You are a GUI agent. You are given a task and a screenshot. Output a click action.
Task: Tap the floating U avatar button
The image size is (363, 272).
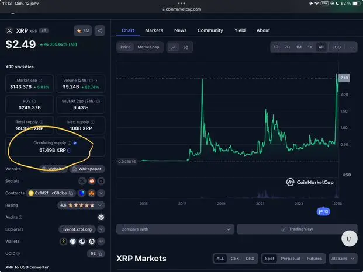(349, 239)
